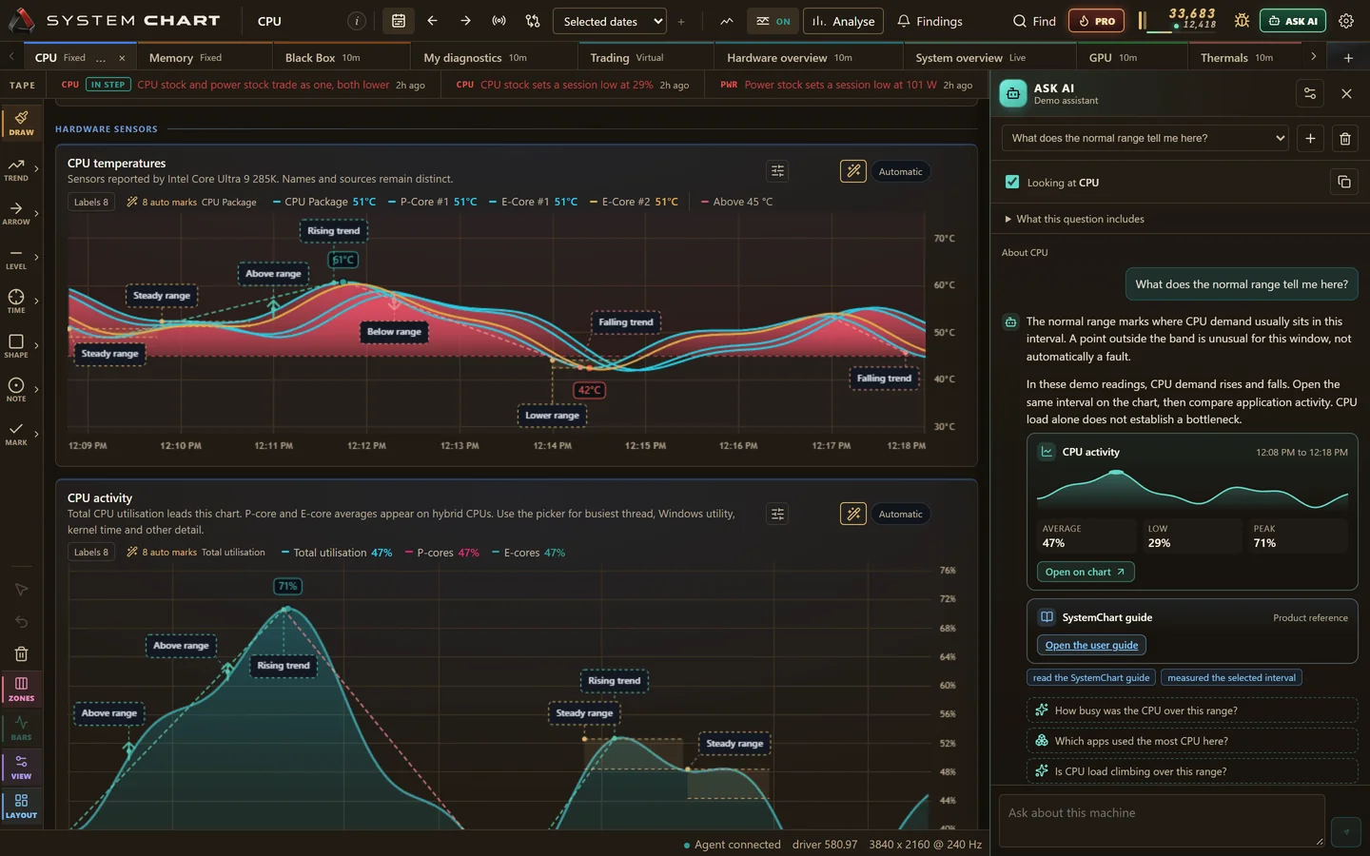Click the info icon beside the CPU title
The width and height of the screenshot is (1370, 856).
coord(356,21)
